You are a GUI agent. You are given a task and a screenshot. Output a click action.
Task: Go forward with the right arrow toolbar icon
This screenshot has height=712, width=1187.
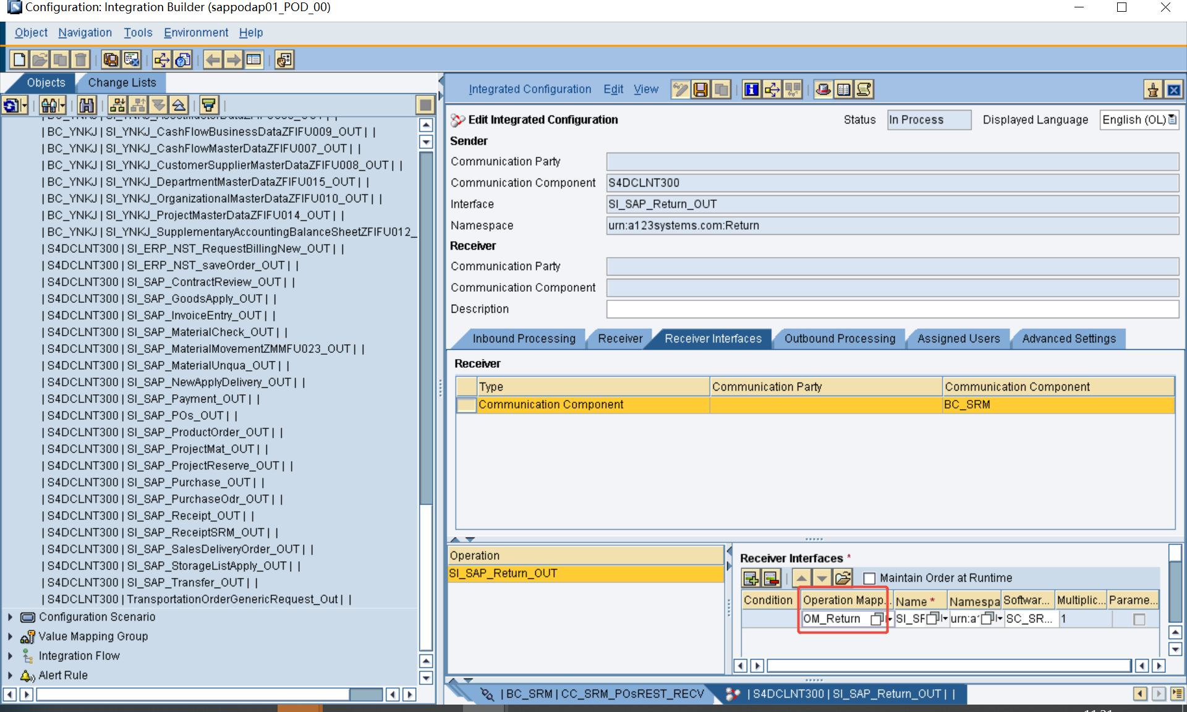234,59
